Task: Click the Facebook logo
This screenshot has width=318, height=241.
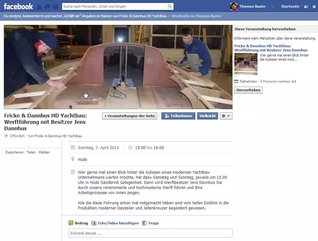Action: pos(18,6)
